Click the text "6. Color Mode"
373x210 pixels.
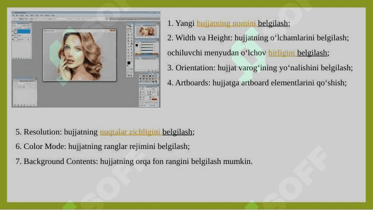40,146
